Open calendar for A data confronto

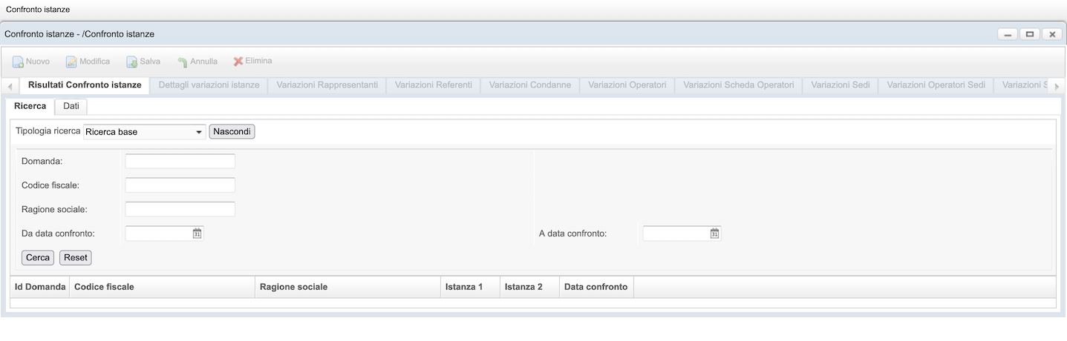click(x=714, y=234)
